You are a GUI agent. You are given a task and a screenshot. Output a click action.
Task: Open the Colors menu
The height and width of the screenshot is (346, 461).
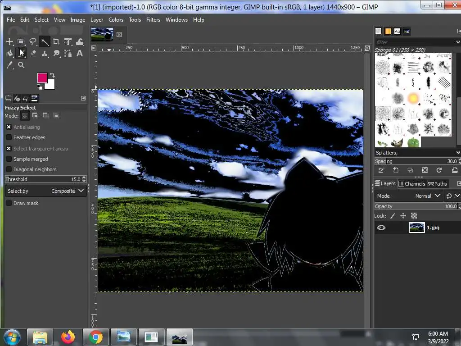pyautogui.click(x=116, y=20)
